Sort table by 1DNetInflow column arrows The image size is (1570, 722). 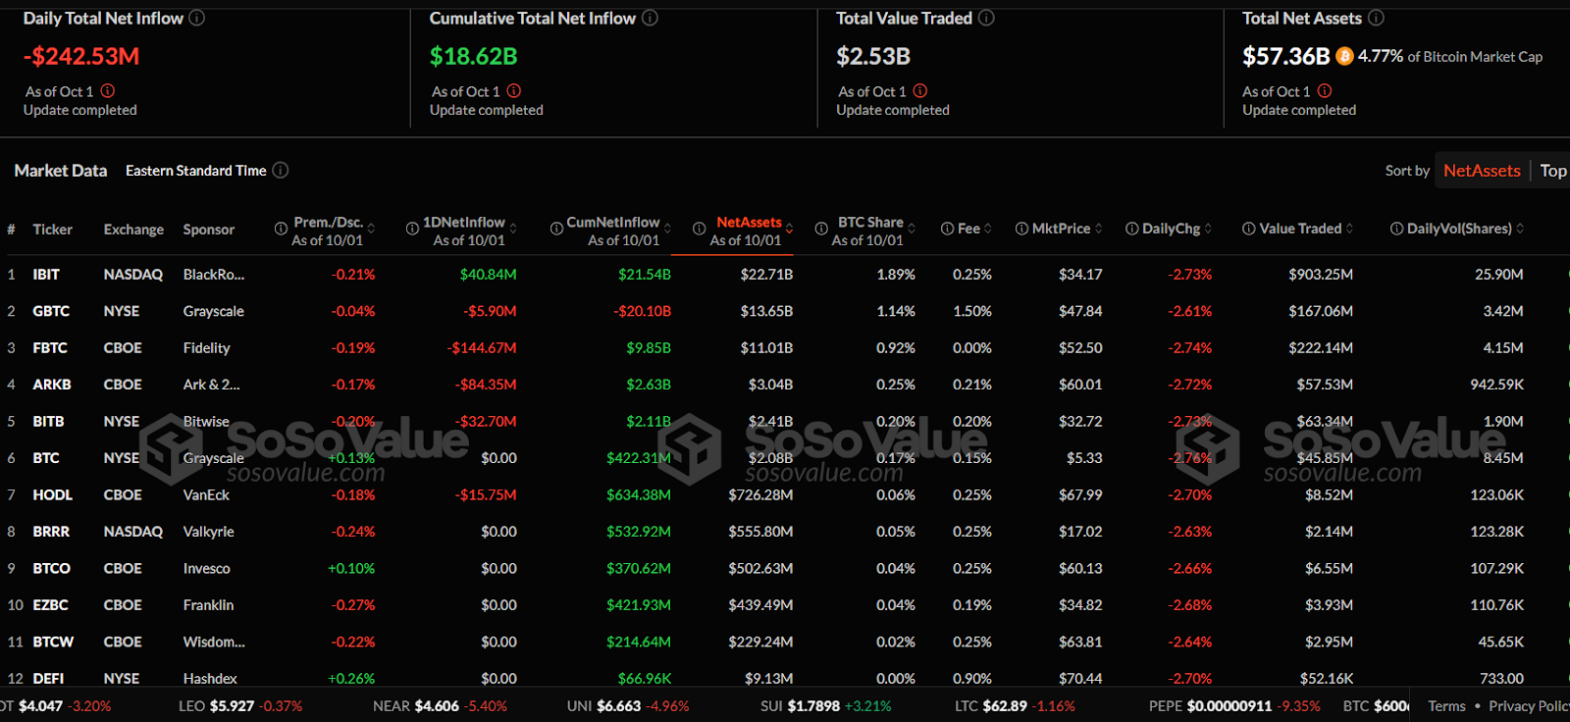coord(513,229)
